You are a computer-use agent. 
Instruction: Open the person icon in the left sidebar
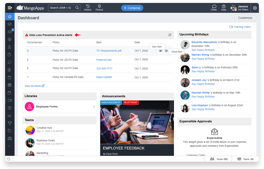(10, 47)
